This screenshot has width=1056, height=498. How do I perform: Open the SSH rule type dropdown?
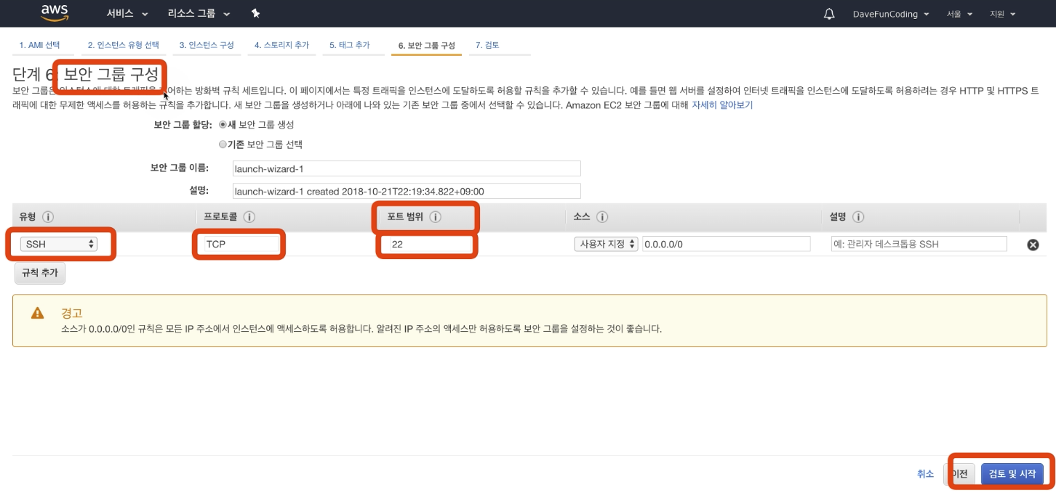point(59,244)
